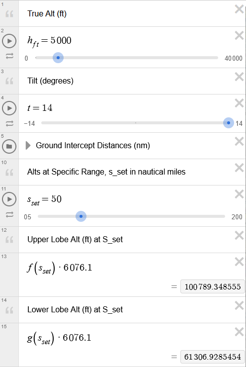Play the s_set slider animation

[9, 199]
